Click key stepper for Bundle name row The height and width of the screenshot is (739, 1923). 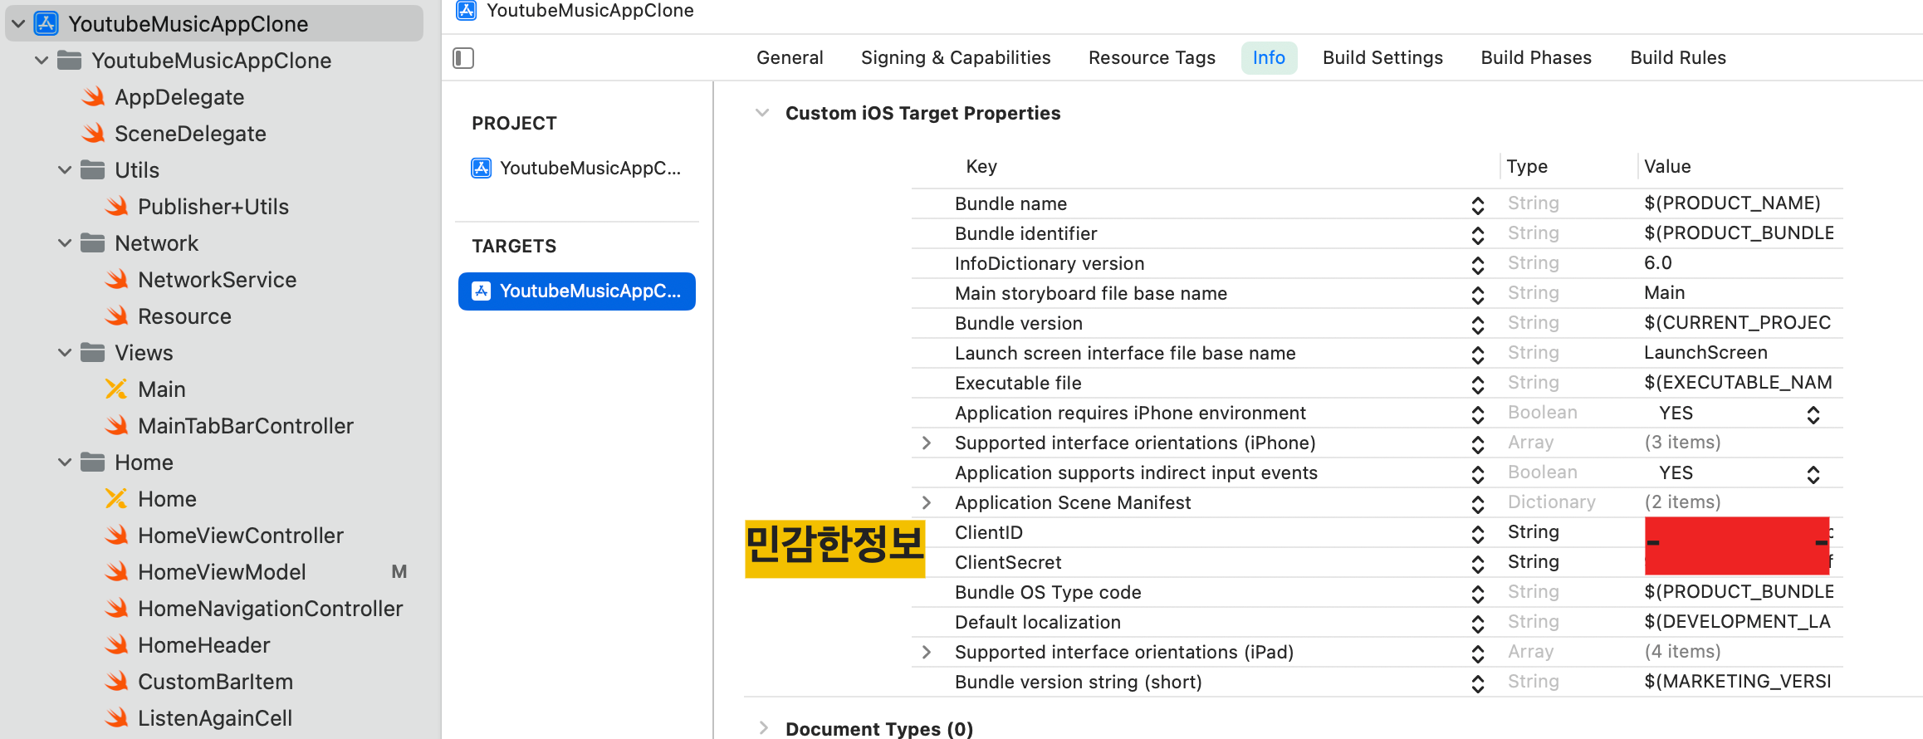tap(1478, 205)
